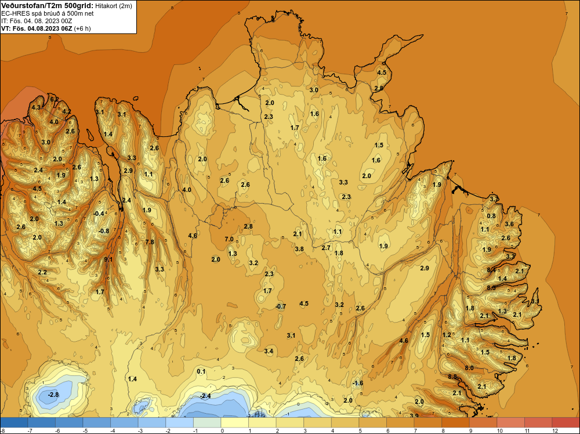Click the '8.3' temperature value
Screen dimensions: 580x434
(x=491, y=287)
